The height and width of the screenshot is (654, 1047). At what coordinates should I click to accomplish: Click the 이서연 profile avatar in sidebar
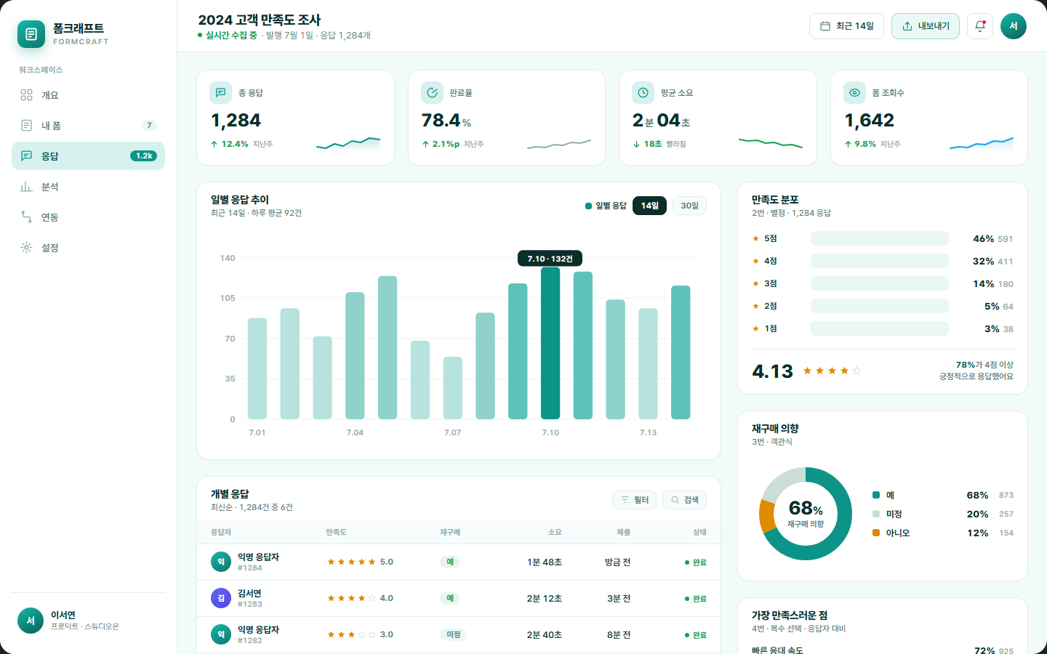[x=31, y=621]
